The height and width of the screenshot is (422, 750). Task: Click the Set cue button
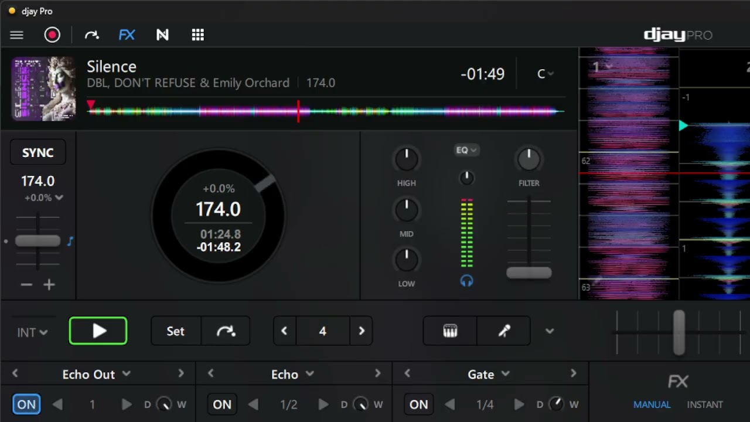(x=175, y=331)
